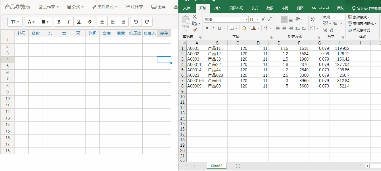The width and height of the screenshot is (381, 171).
Task: Click Increase Indent icon in Excel ribbon
Action: click(x=304, y=28)
